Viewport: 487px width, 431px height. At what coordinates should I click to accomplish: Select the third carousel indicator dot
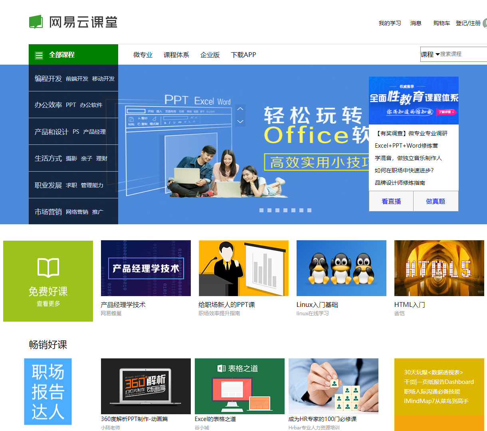(x=277, y=210)
